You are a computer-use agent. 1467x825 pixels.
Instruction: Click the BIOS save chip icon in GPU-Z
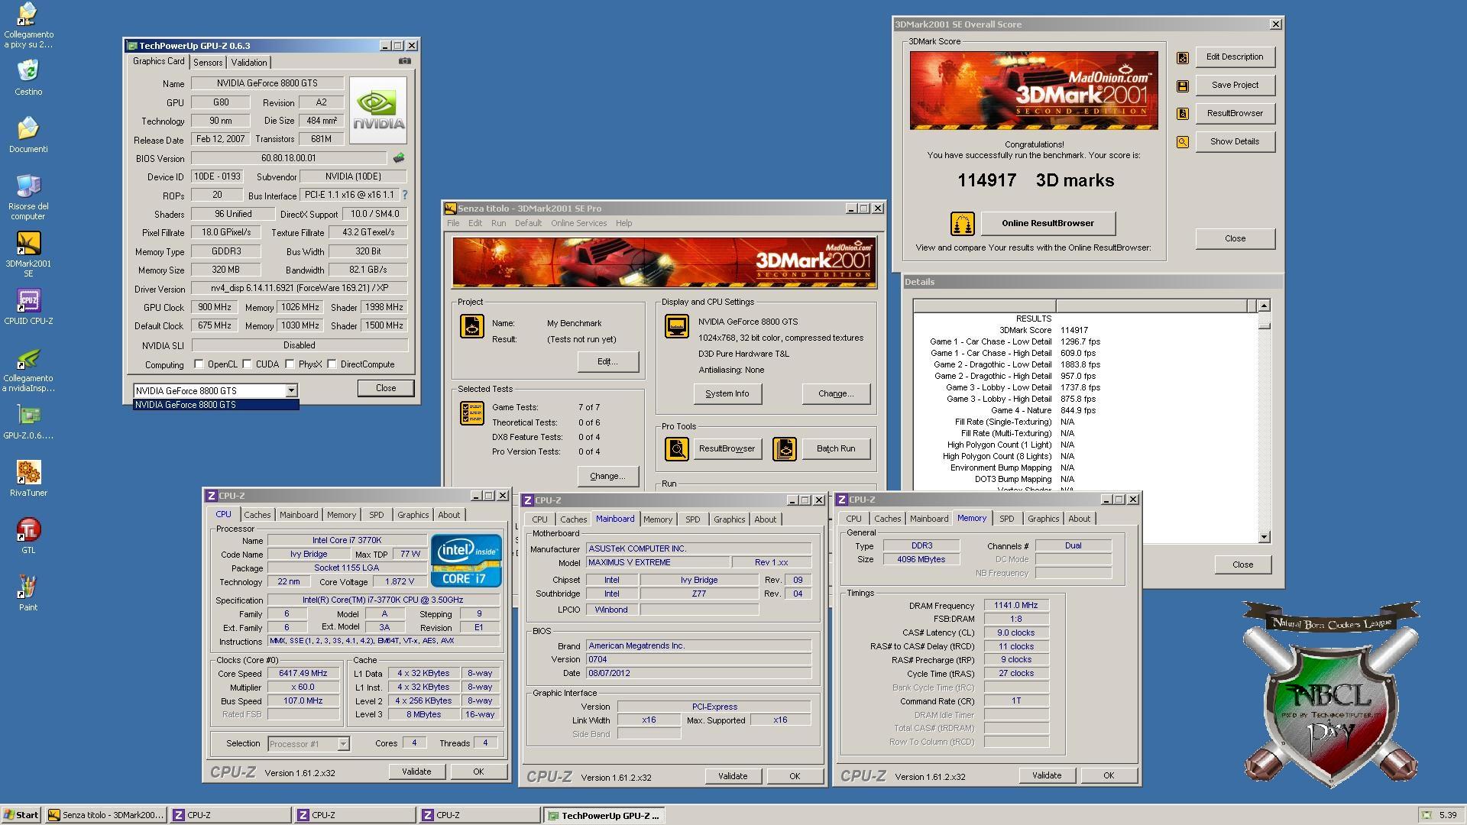[x=398, y=158]
